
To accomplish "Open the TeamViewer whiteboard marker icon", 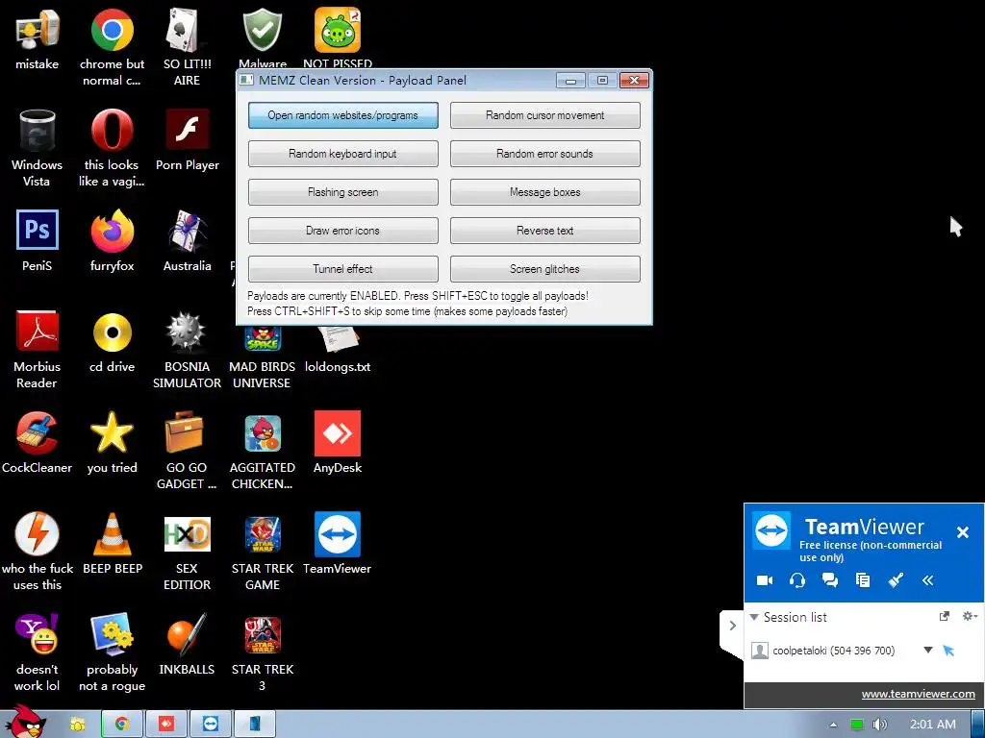I will tap(896, 580).
